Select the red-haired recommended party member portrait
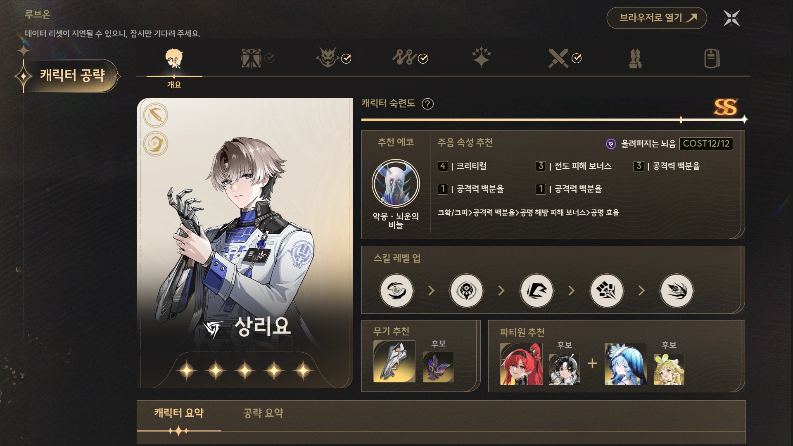793x446 pixels. pos(521,364)
